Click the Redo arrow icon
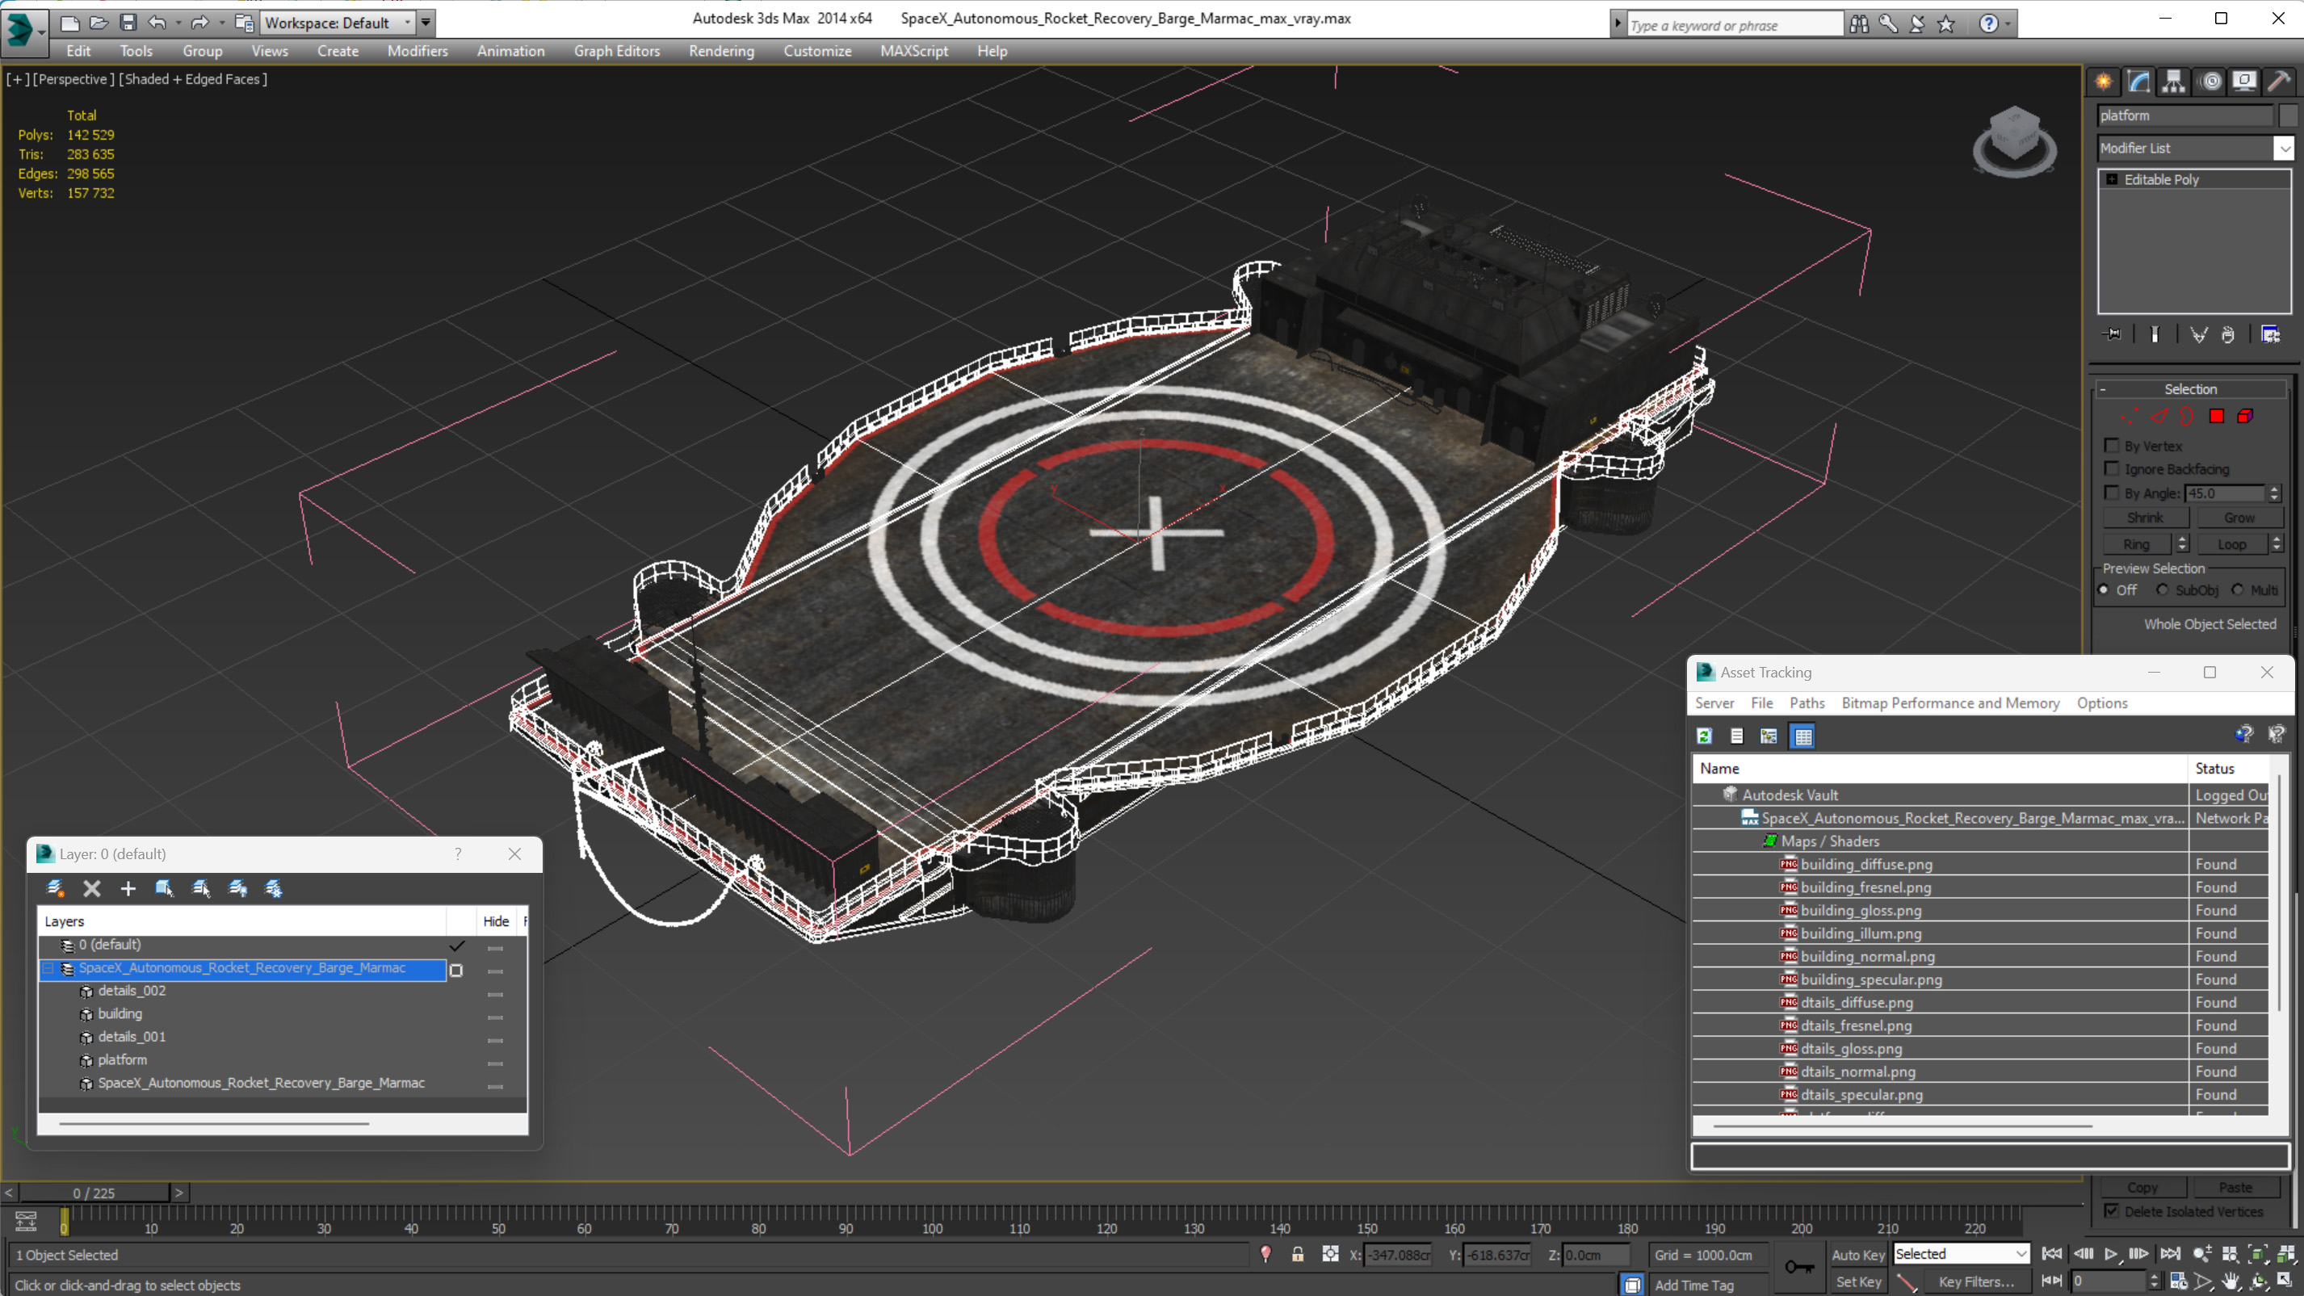2304x1296 pixels. click(200, 23)
